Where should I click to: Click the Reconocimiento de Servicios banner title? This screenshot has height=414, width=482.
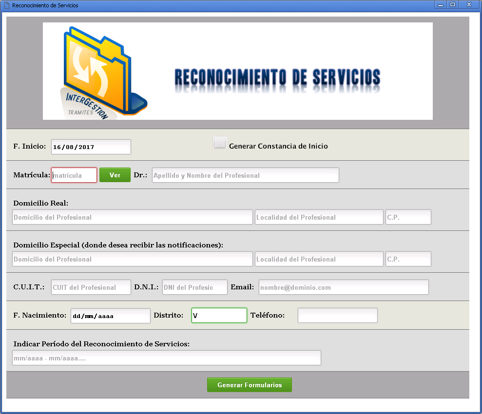pos(278,77)
